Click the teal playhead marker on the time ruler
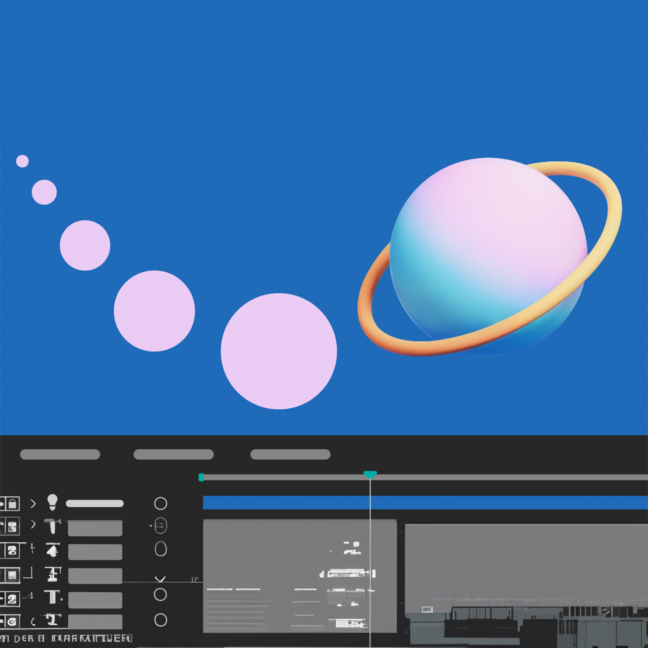 (370, 475)
